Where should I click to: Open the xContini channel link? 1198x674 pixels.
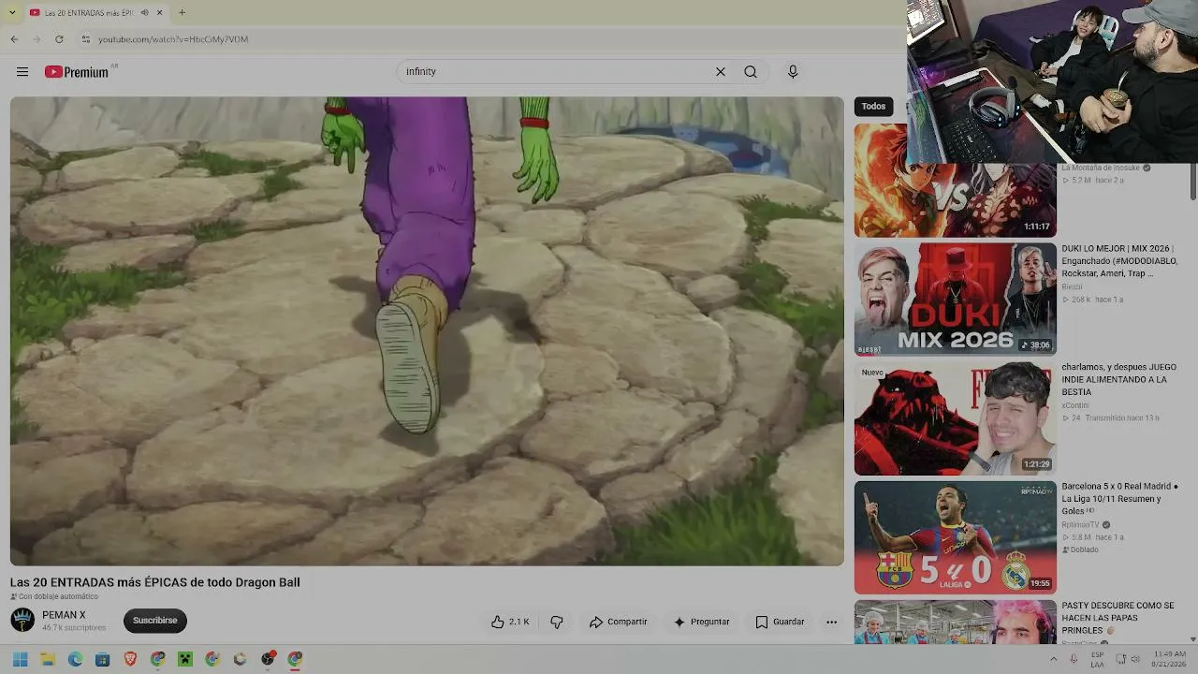[x=1075, y=405]
